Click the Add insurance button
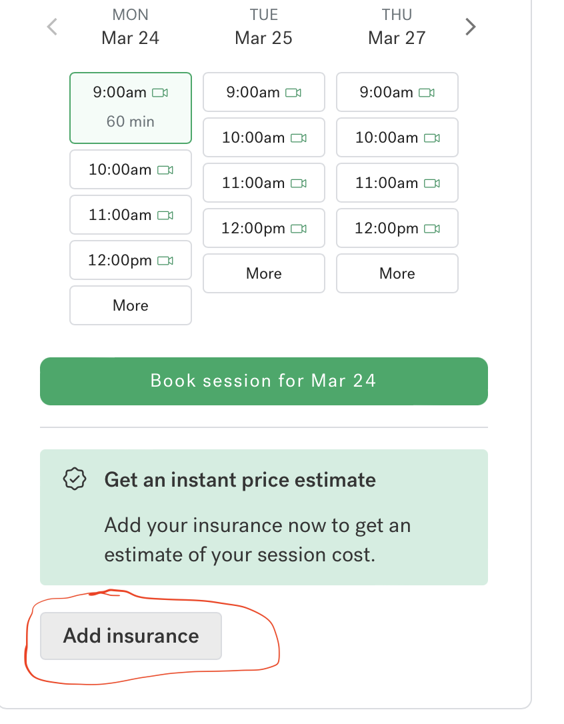 point(131,636)
